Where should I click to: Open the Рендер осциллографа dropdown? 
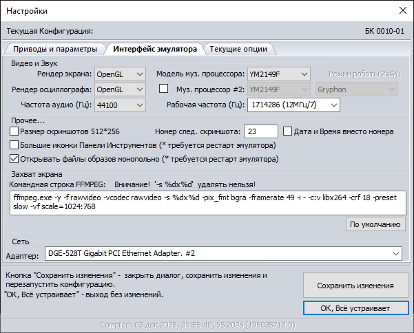120,89
